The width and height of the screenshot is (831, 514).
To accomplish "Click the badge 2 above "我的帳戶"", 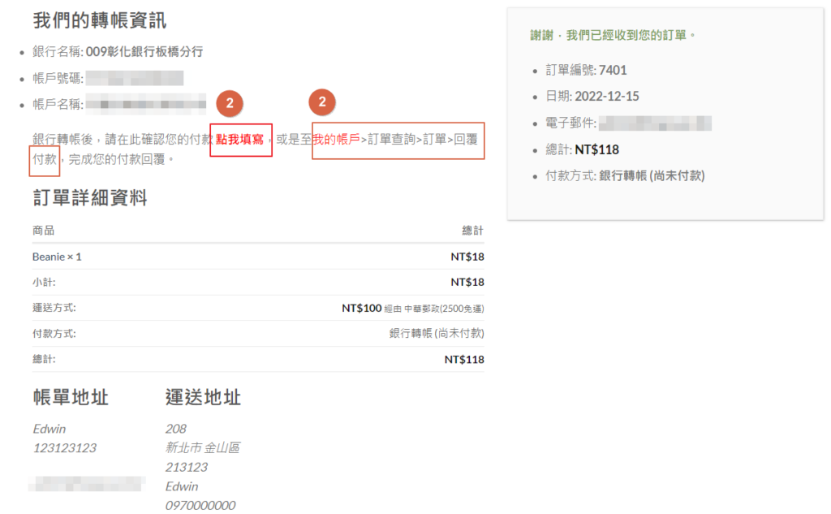I will coord(322,103).
